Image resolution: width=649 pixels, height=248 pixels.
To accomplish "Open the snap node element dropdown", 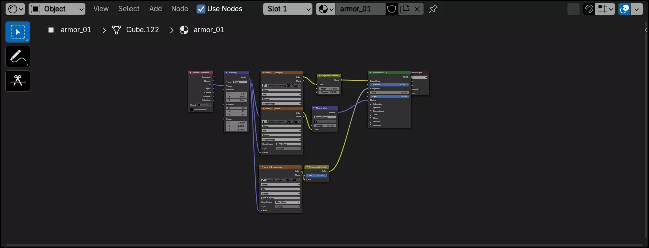I will pyautogui.click(x=606, y=9).
